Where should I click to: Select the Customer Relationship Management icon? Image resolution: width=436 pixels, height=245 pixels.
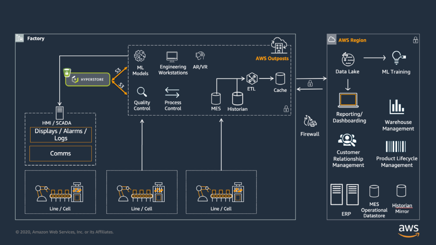[x=347, y=140]
